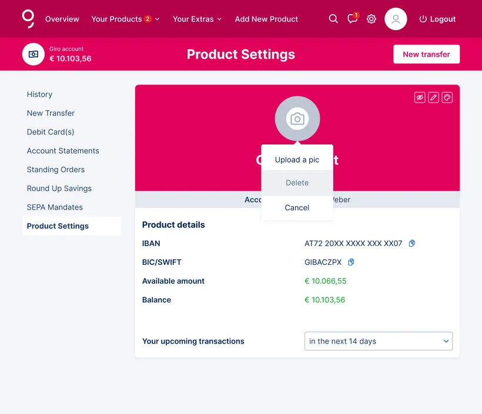Click the camera icon to change picture

[297, 119]
